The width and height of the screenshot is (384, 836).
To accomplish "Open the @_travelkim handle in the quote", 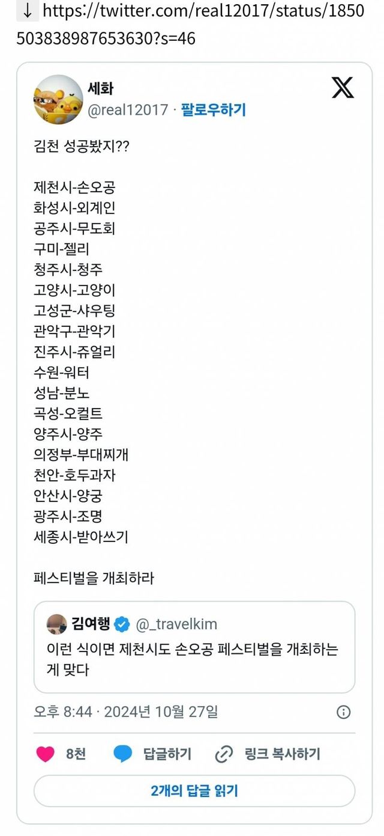I will pyautogui.click(x=176, y=624).
